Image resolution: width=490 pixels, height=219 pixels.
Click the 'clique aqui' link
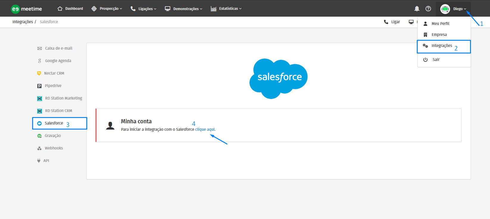tap(205, 130)
